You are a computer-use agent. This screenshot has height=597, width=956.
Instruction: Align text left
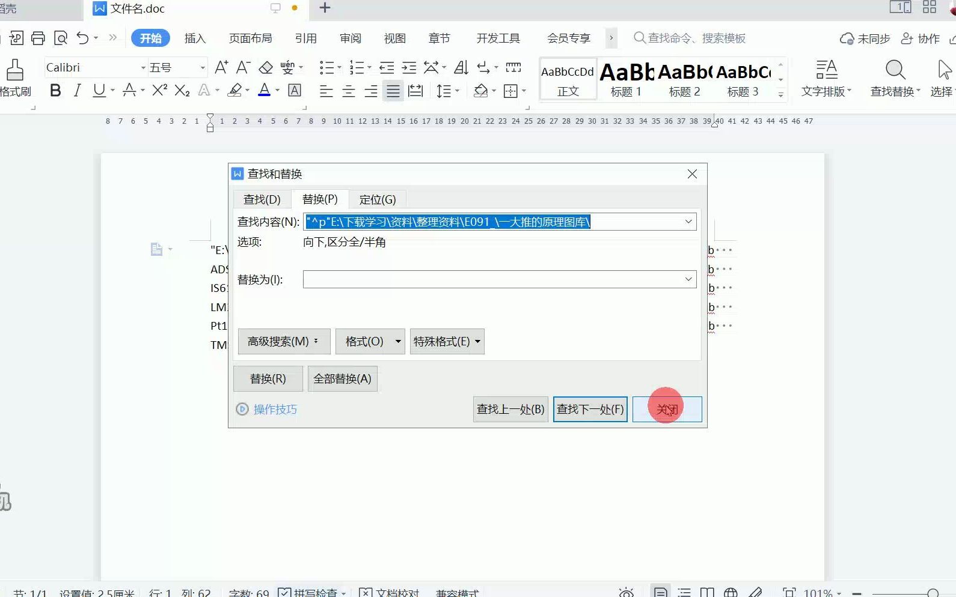(326, 91)
